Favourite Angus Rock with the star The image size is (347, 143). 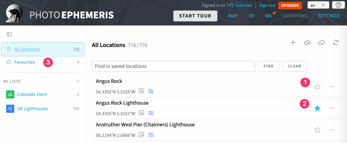point(318,86)
